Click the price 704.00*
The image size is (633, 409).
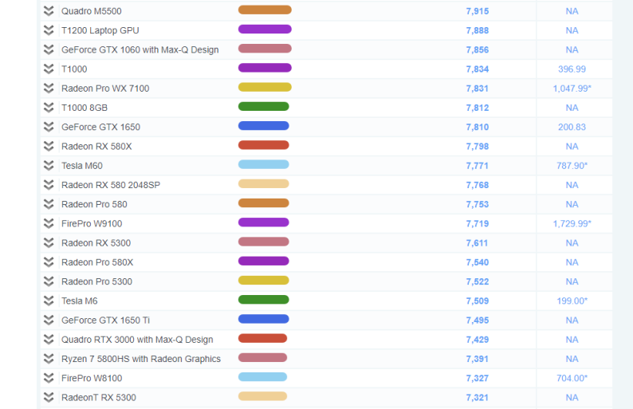572,379
